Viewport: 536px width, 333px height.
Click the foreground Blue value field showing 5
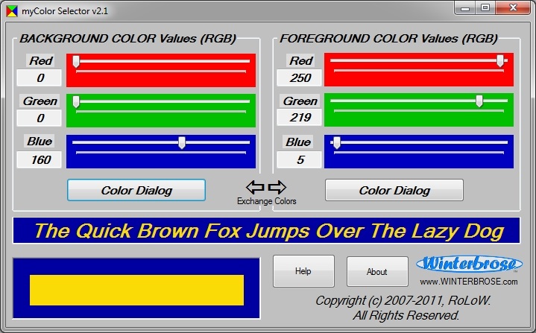(x=300, y=160)
